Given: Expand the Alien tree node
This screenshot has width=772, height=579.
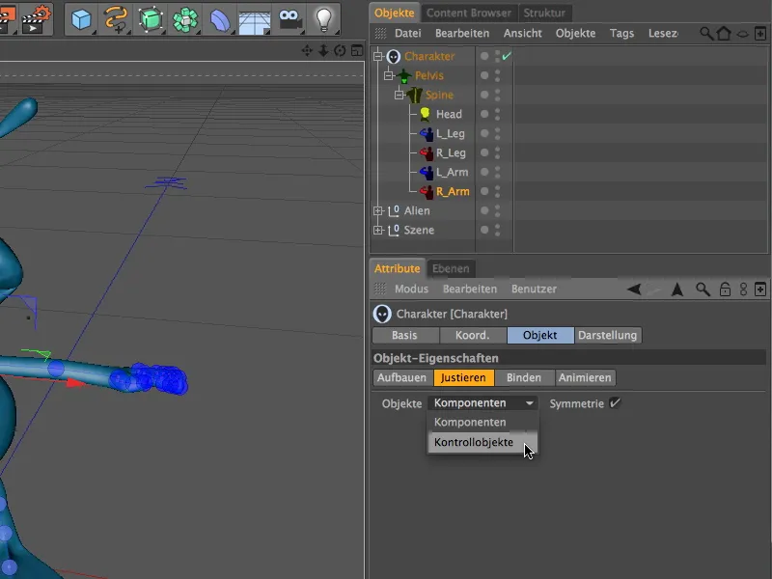Looking at the screenshot, I should [377, 210].
